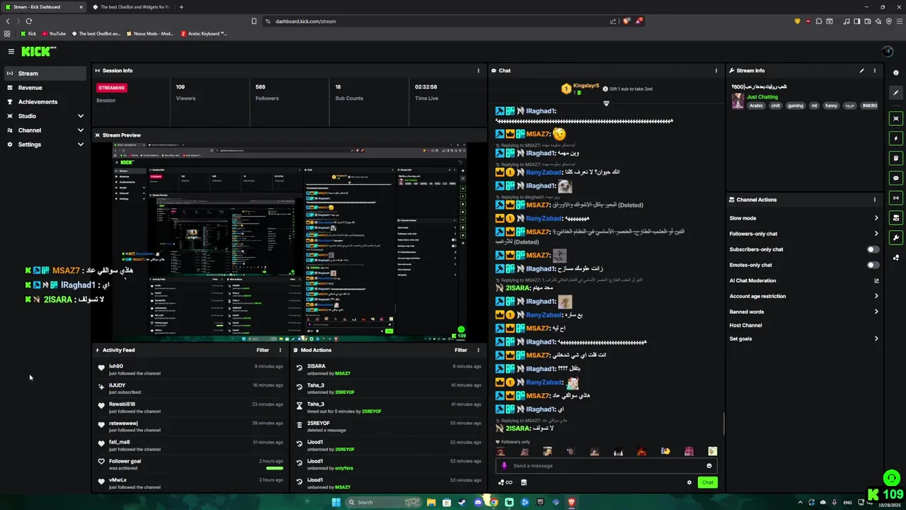906x510 pixels.
Task: Click Host Channel action
Action: [x=745, y=325]
